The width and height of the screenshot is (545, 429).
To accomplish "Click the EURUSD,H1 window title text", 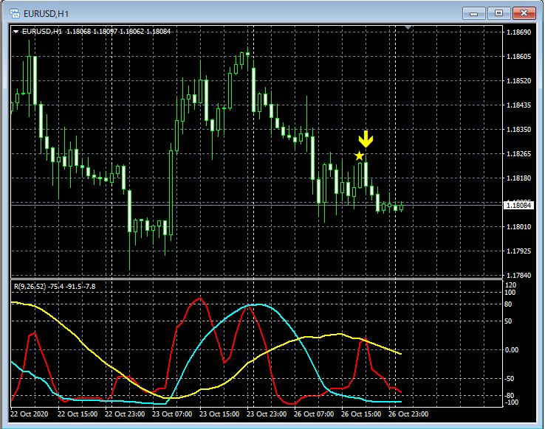I will pyautogui.click(x=47, y=14).
